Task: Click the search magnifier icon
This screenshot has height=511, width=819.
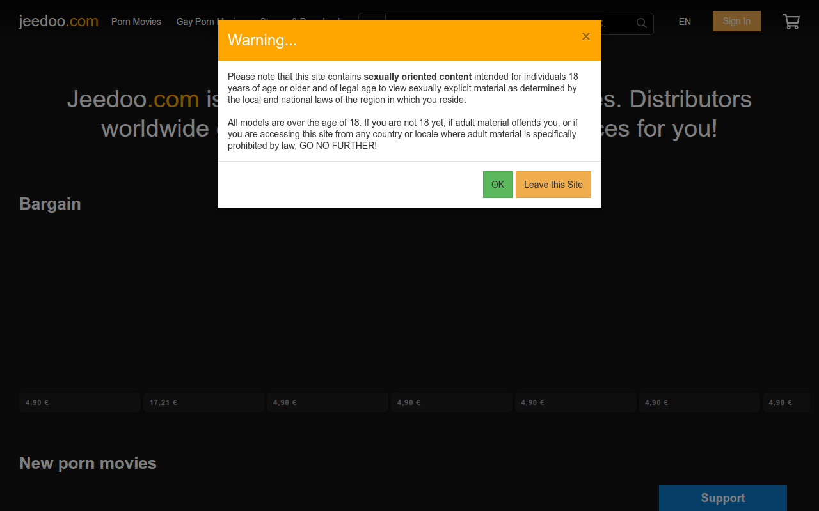Action: pos(642,24)
